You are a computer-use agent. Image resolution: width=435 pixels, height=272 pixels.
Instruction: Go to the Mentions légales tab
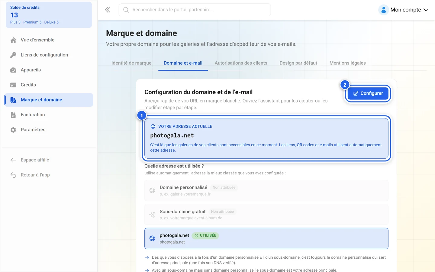pos(348,63)
